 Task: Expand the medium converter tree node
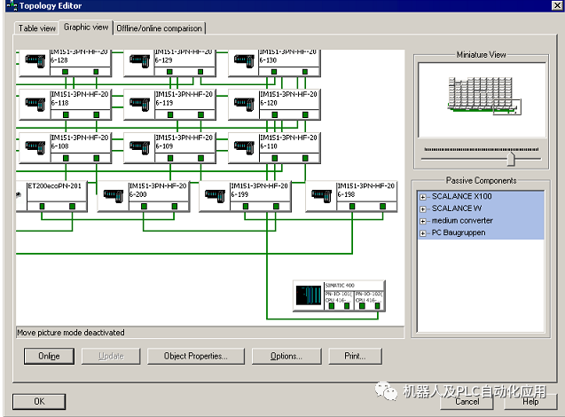(423, 221)
